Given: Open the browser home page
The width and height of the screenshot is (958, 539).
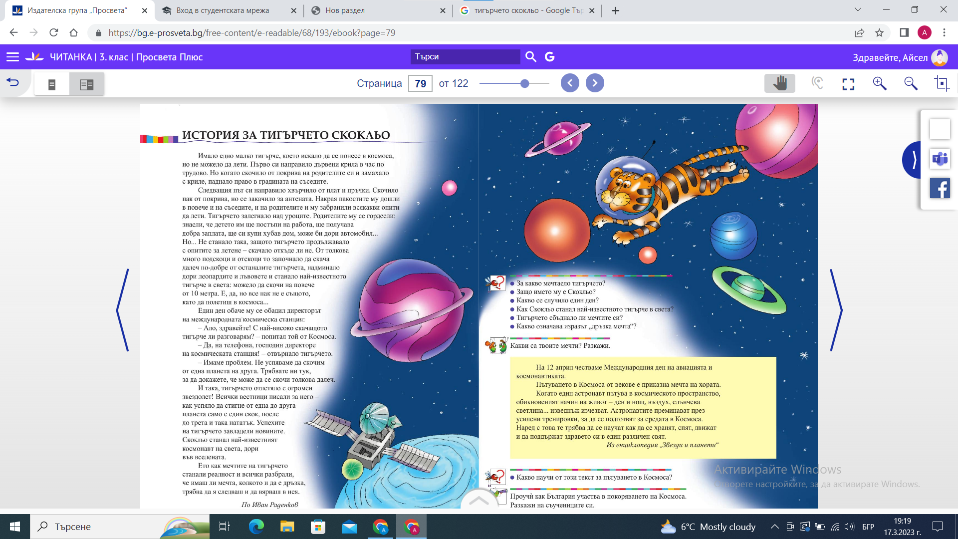Looking at the screenshot, I should coord(73,33).
